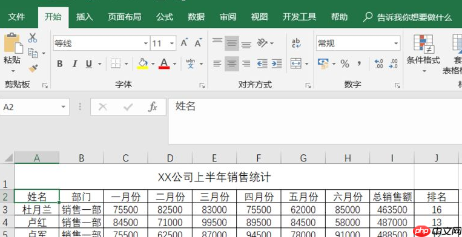The image size is (462, 237).
Task: Expand fill color dropdown arrow
Action: point(153,63)
